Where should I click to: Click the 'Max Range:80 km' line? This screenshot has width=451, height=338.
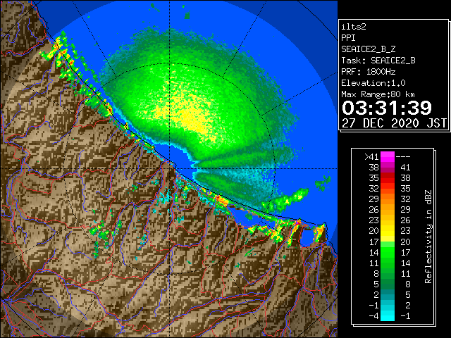pyautogui.click(x=378, y=94)
